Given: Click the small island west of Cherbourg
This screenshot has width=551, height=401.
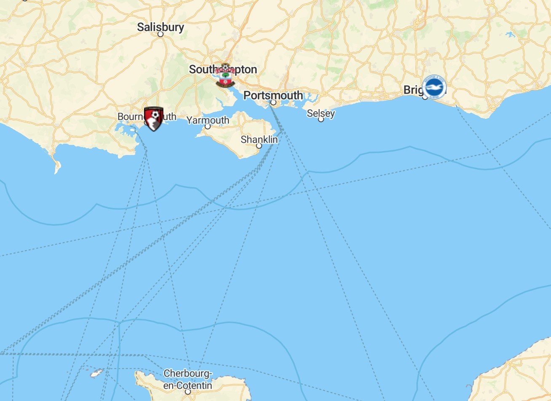Looking at the screenshot, I should (97, 373).
